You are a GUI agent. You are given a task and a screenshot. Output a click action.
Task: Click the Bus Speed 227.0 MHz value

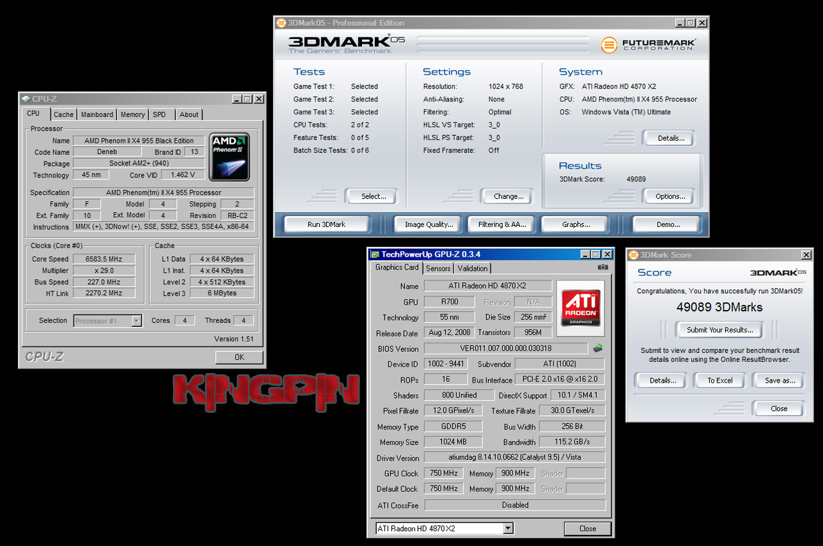[x=103, y=282]
